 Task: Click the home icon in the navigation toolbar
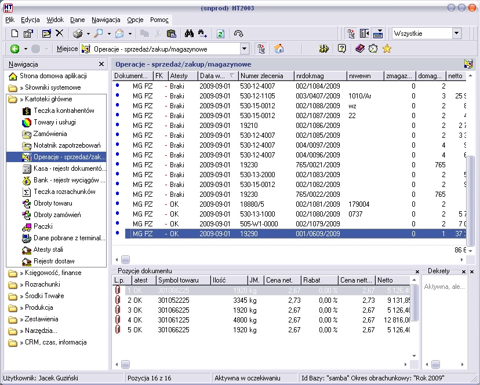[279, 49]
